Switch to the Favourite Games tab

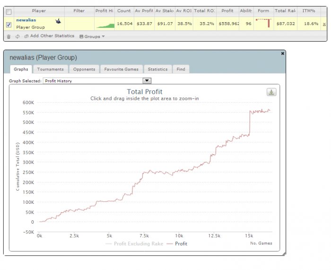tap(122, 69)
